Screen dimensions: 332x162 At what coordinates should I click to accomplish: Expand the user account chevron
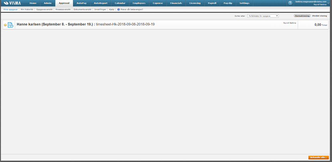click(x=328, y=3)
